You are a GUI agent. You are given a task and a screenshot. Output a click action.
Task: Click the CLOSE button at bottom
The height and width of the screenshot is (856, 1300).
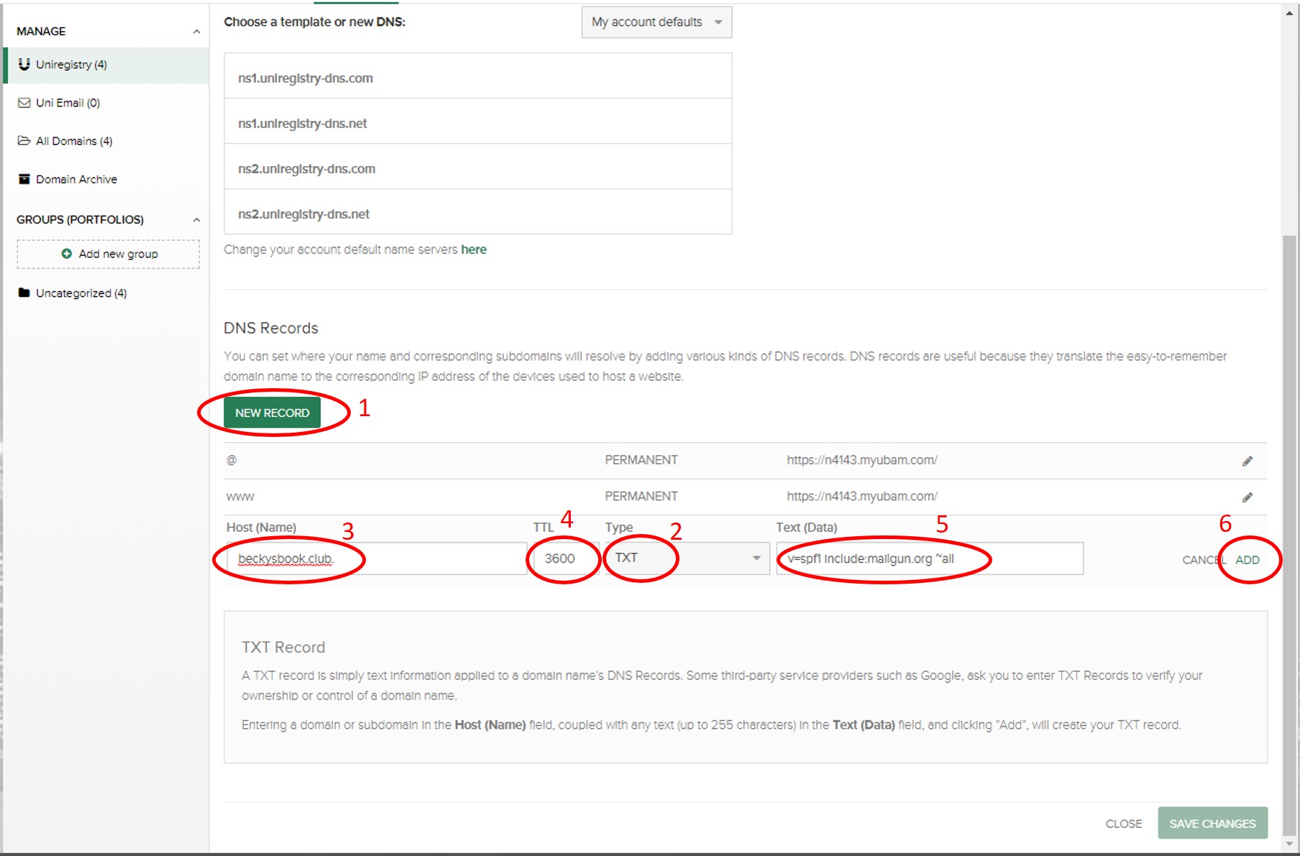pos(1124,824)
